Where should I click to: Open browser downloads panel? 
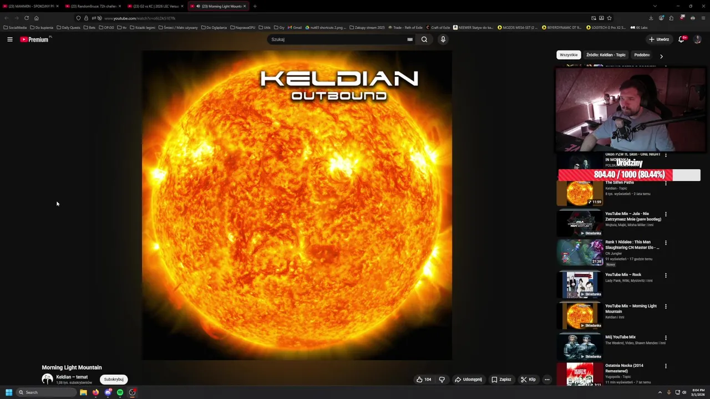(x=651, y=18)
